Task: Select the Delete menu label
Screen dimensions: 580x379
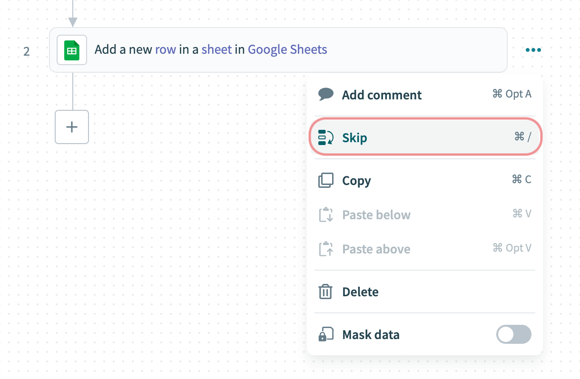Action: [x=360, y=292]
